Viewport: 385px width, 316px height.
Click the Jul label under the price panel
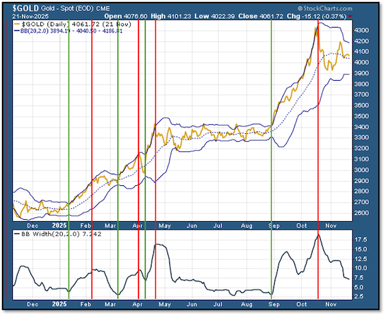pos(218,226)
